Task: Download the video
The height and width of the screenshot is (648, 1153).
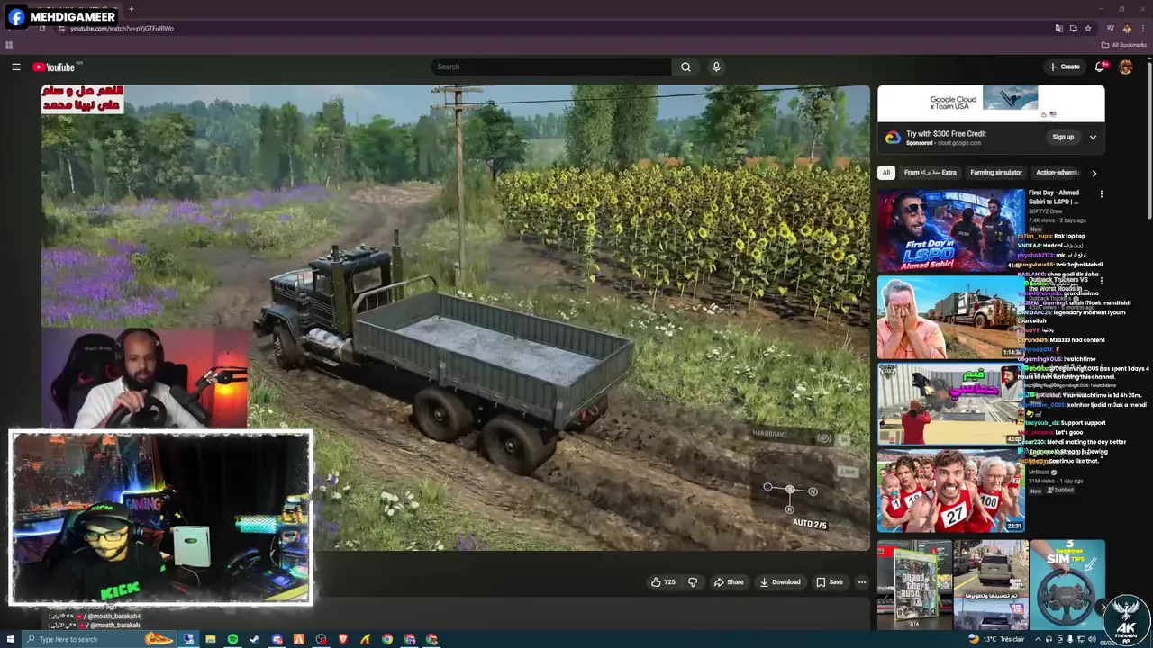Action: pos(780,582)
